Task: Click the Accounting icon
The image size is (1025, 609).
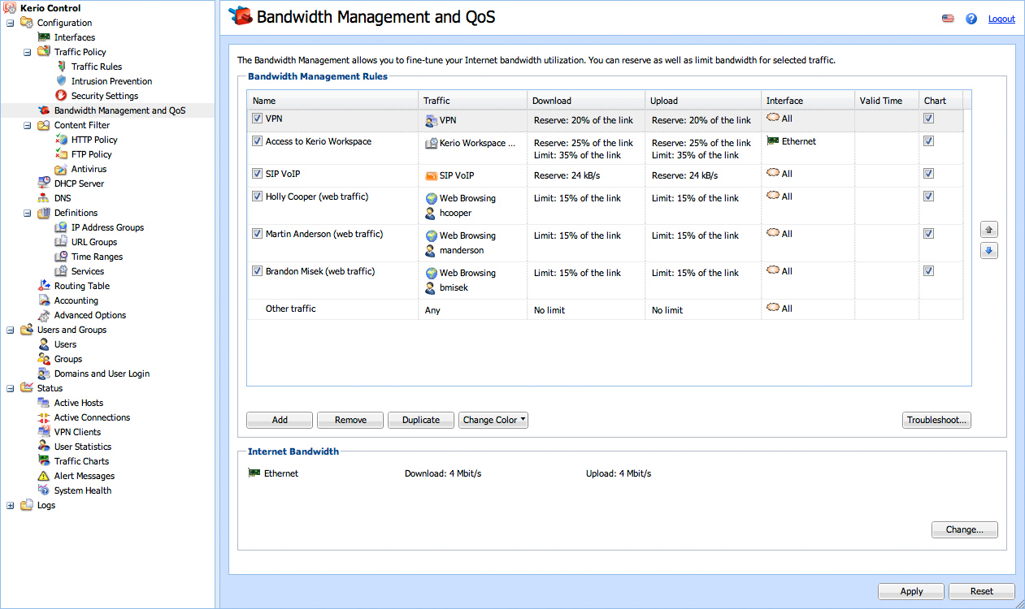Action: click(45, 300)
